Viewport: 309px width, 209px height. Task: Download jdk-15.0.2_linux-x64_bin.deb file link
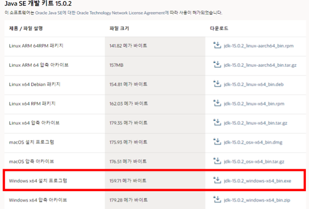coord(254,84)
